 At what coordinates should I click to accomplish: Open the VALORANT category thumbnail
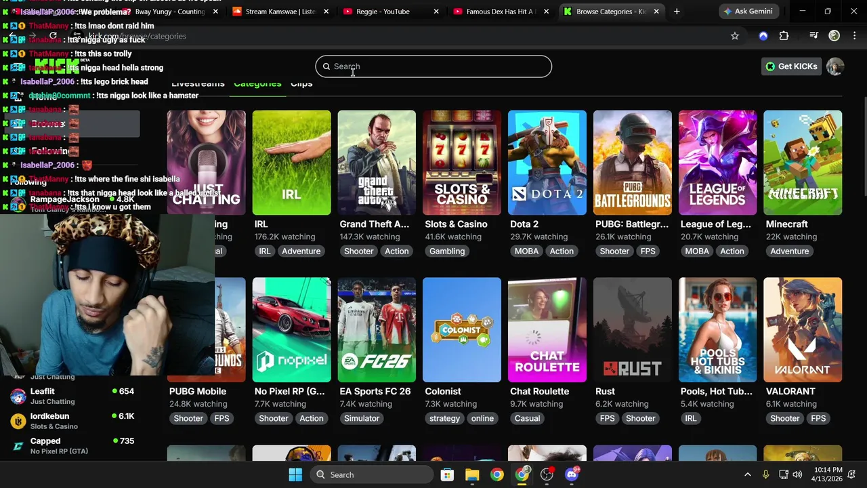coord(803,329)
